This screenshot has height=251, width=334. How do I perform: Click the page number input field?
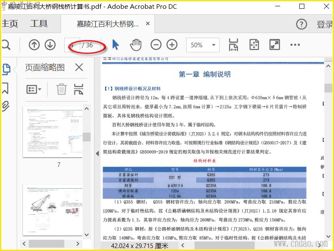[72, 45]
